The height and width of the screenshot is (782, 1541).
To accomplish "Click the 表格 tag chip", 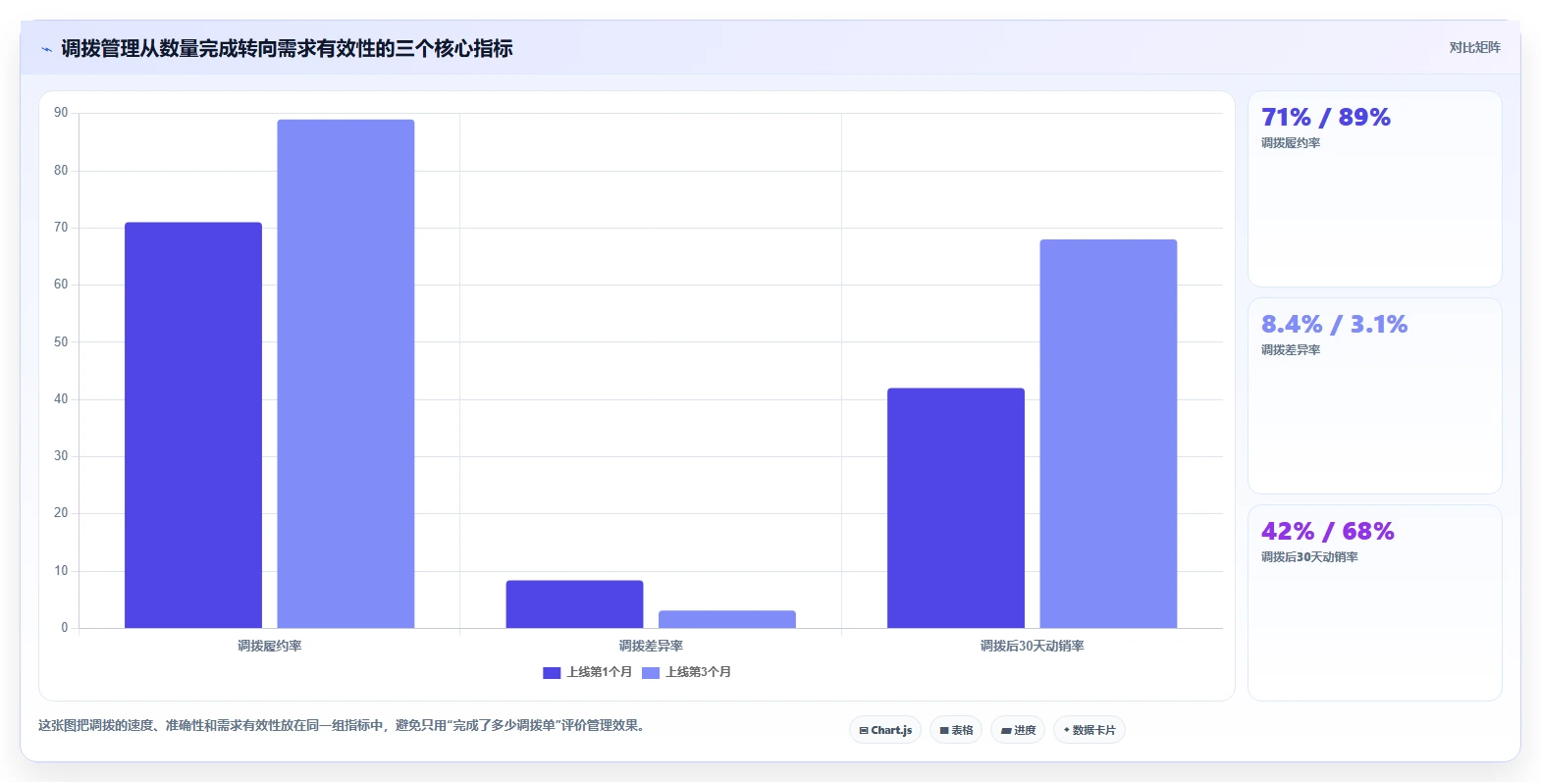I will pos(956,730).
